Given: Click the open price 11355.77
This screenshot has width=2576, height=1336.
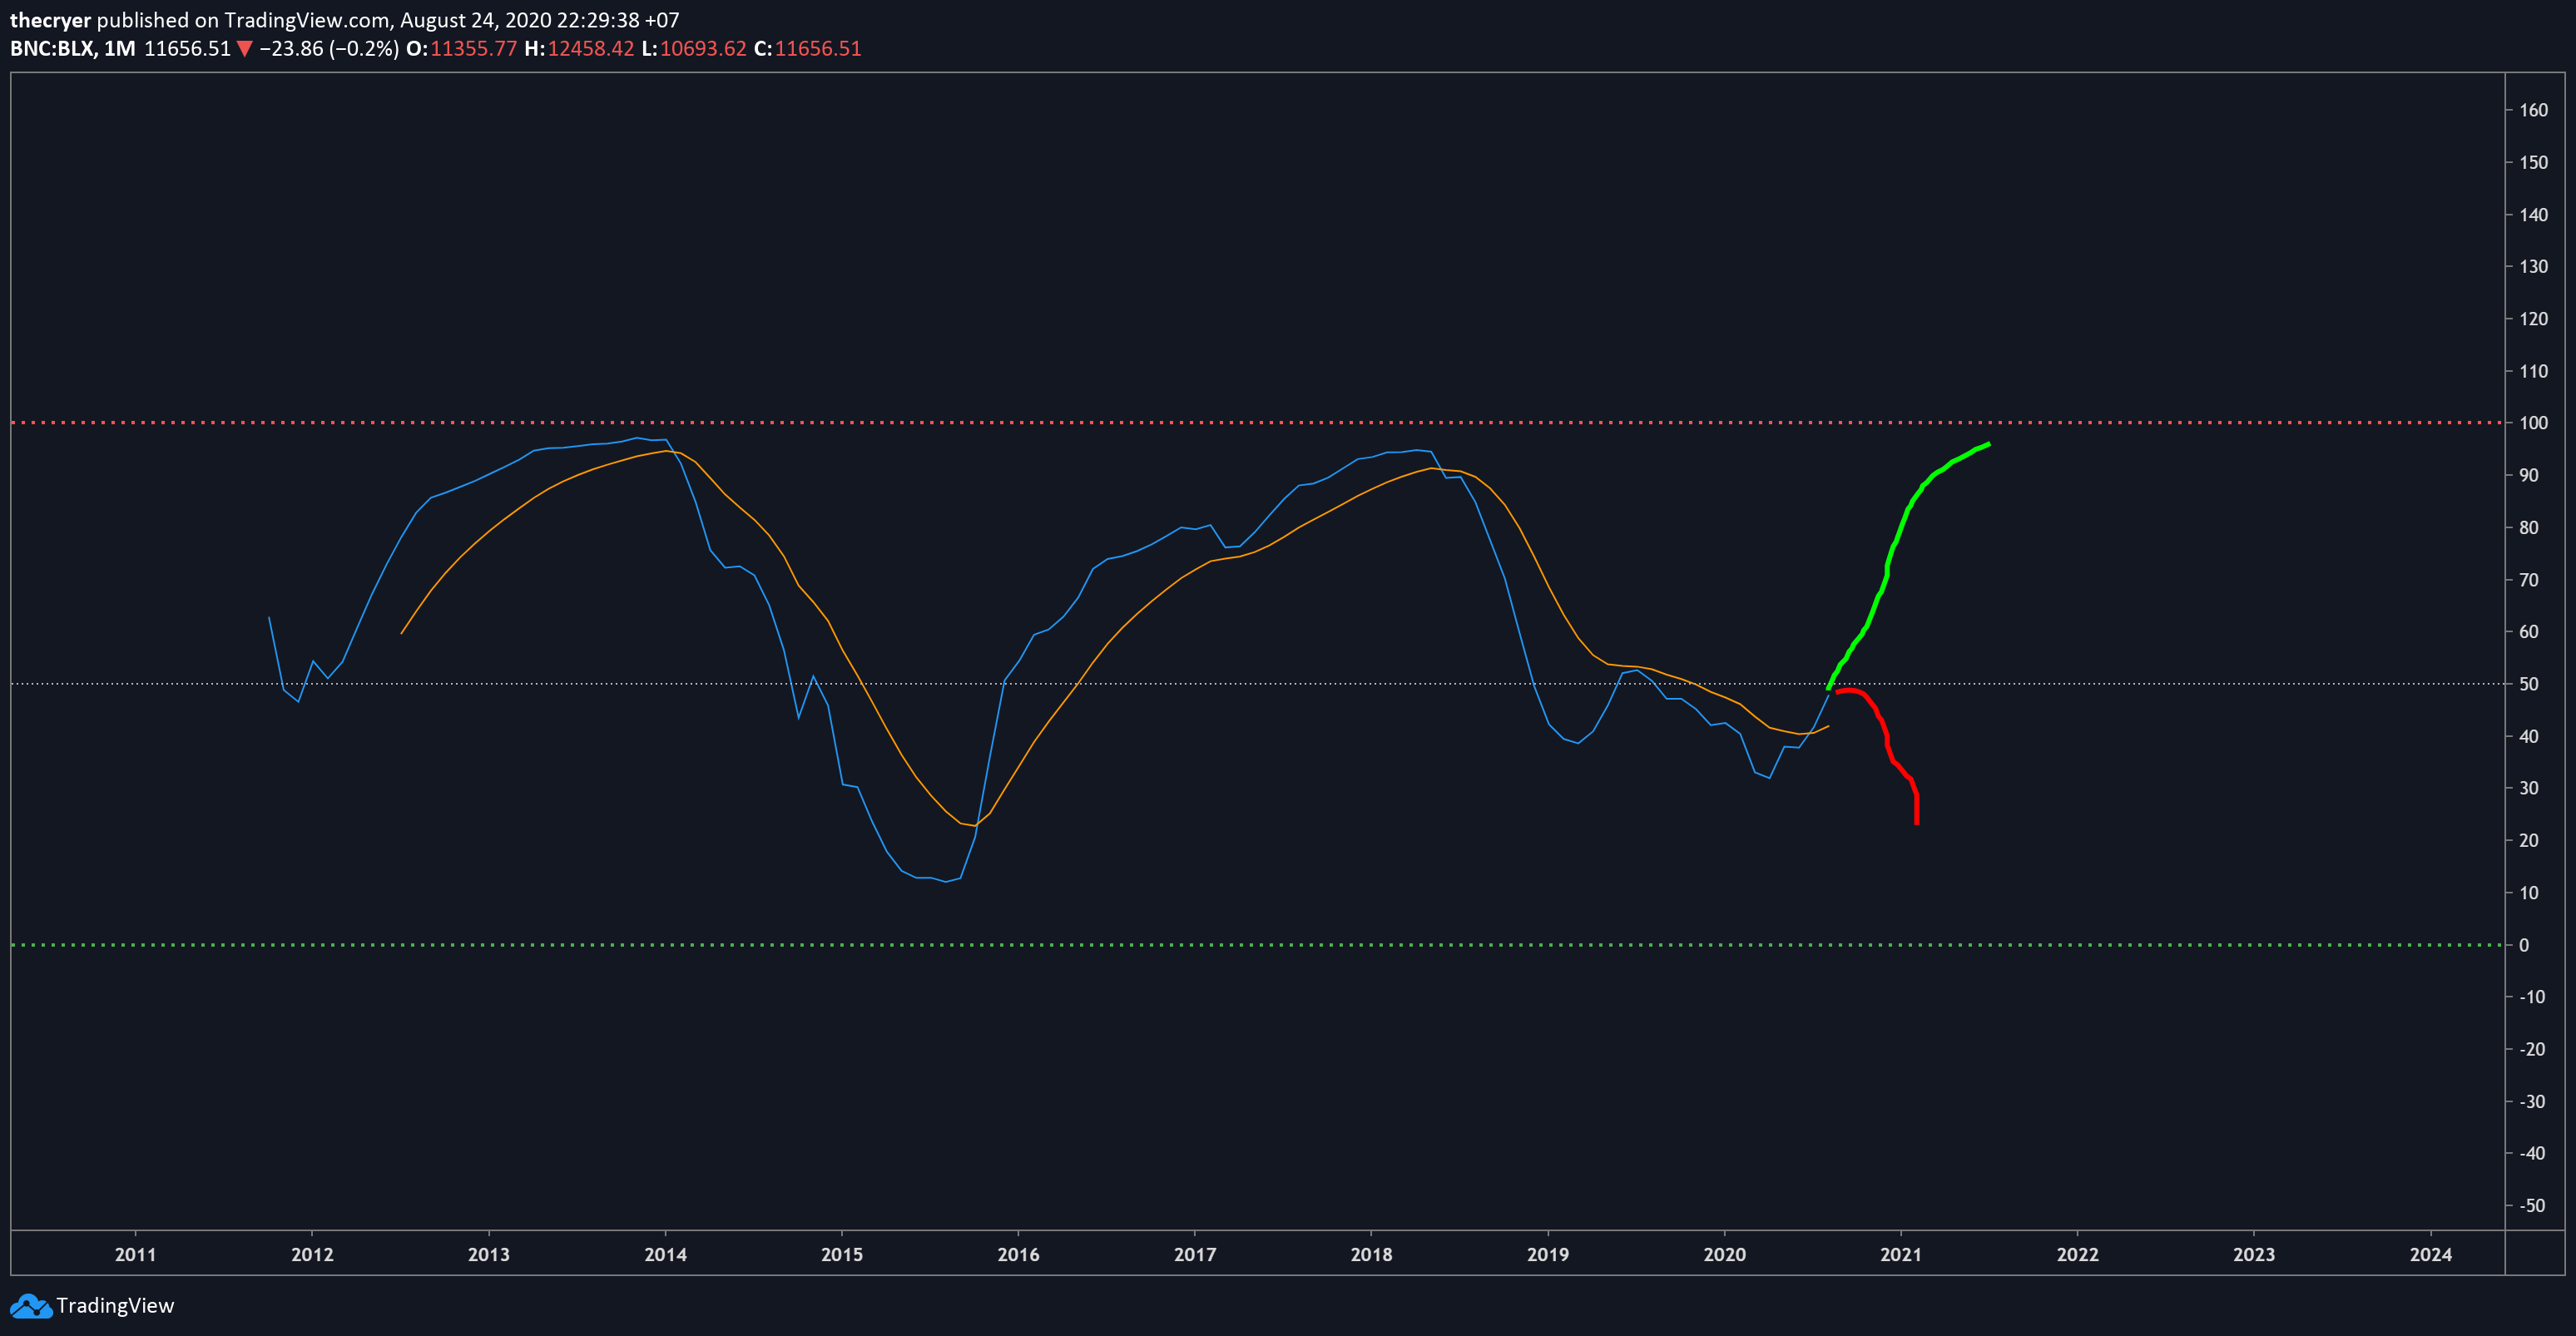Looking at the screenshot, I should (x=473, y=49).
